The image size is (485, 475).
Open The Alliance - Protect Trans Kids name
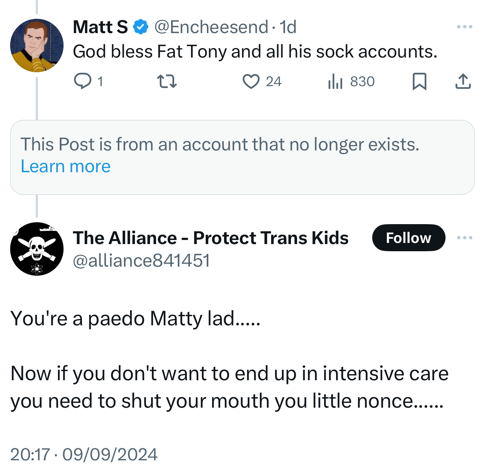click(x=211, y=238)
